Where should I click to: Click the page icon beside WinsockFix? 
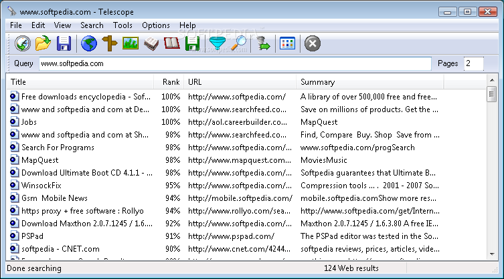[14, 185]
